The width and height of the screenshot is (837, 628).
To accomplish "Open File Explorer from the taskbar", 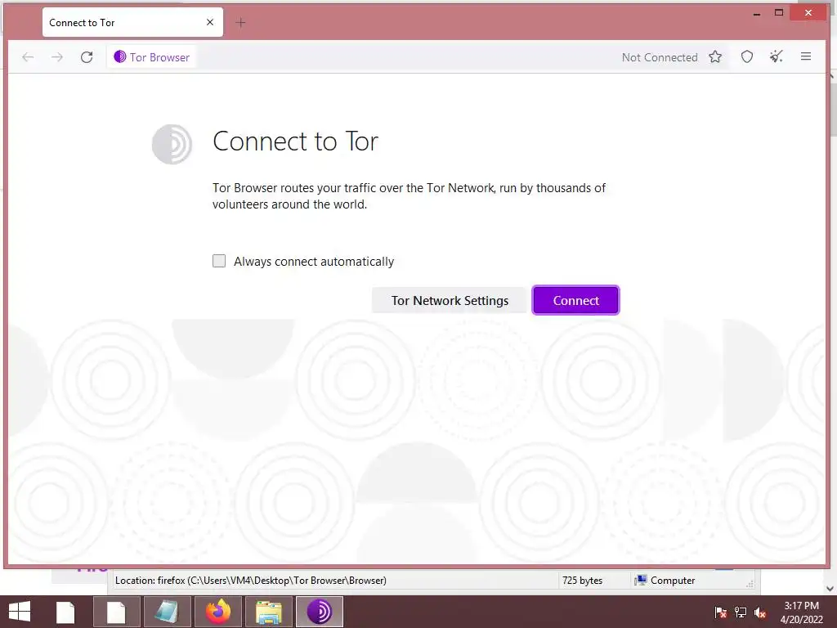I will coord(268,612).
